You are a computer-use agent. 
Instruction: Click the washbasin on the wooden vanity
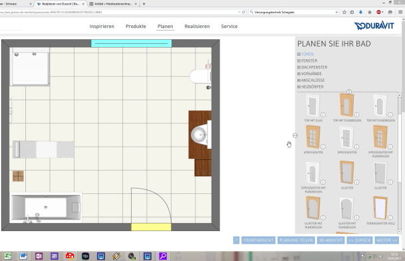(x=199, y=135)
